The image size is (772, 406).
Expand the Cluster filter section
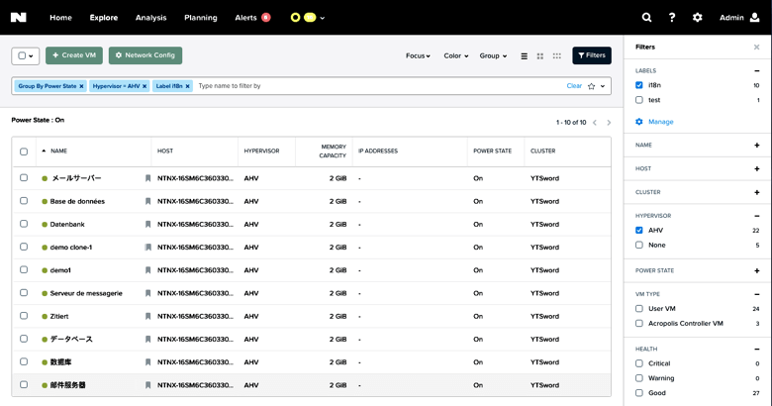(x=757, y=192)
